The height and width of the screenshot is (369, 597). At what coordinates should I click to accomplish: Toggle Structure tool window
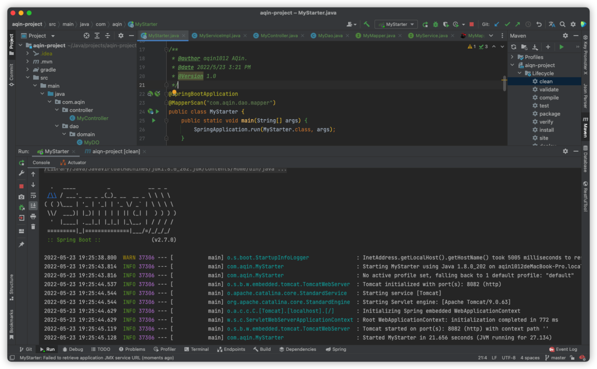12,287
